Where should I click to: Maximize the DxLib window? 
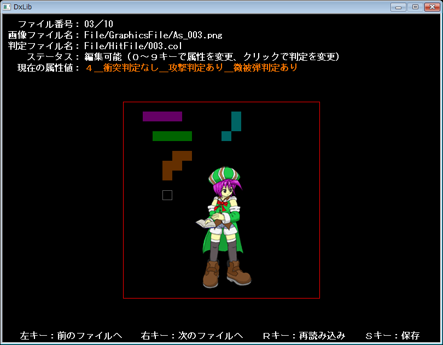pyautogui.click(x=415, y=7)
